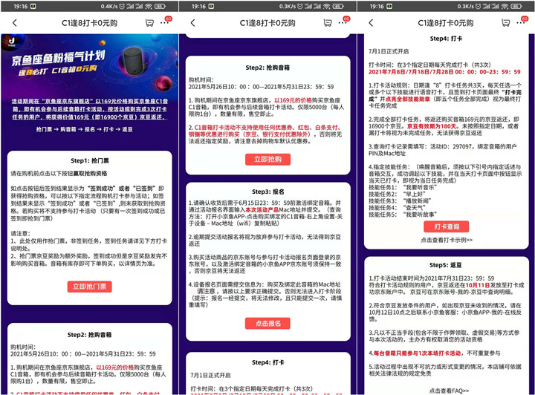Tap the line 技能任务2: "早上好"

click(397, 195)
